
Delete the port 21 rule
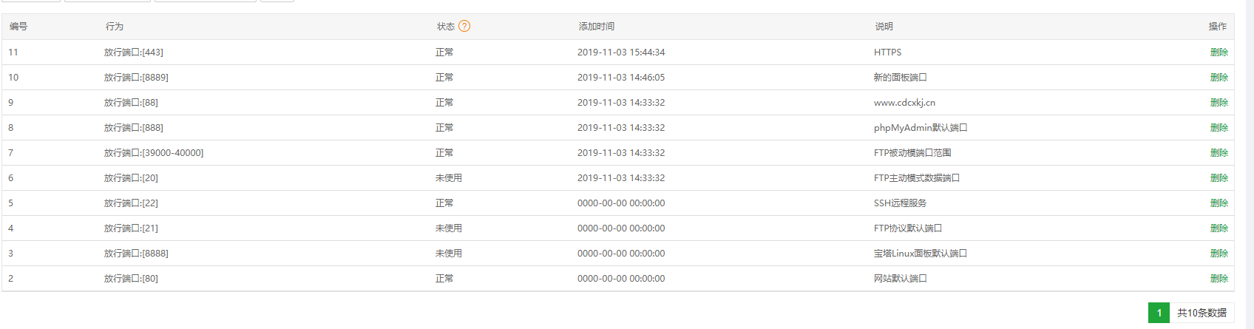click(x=1219, y=228)
